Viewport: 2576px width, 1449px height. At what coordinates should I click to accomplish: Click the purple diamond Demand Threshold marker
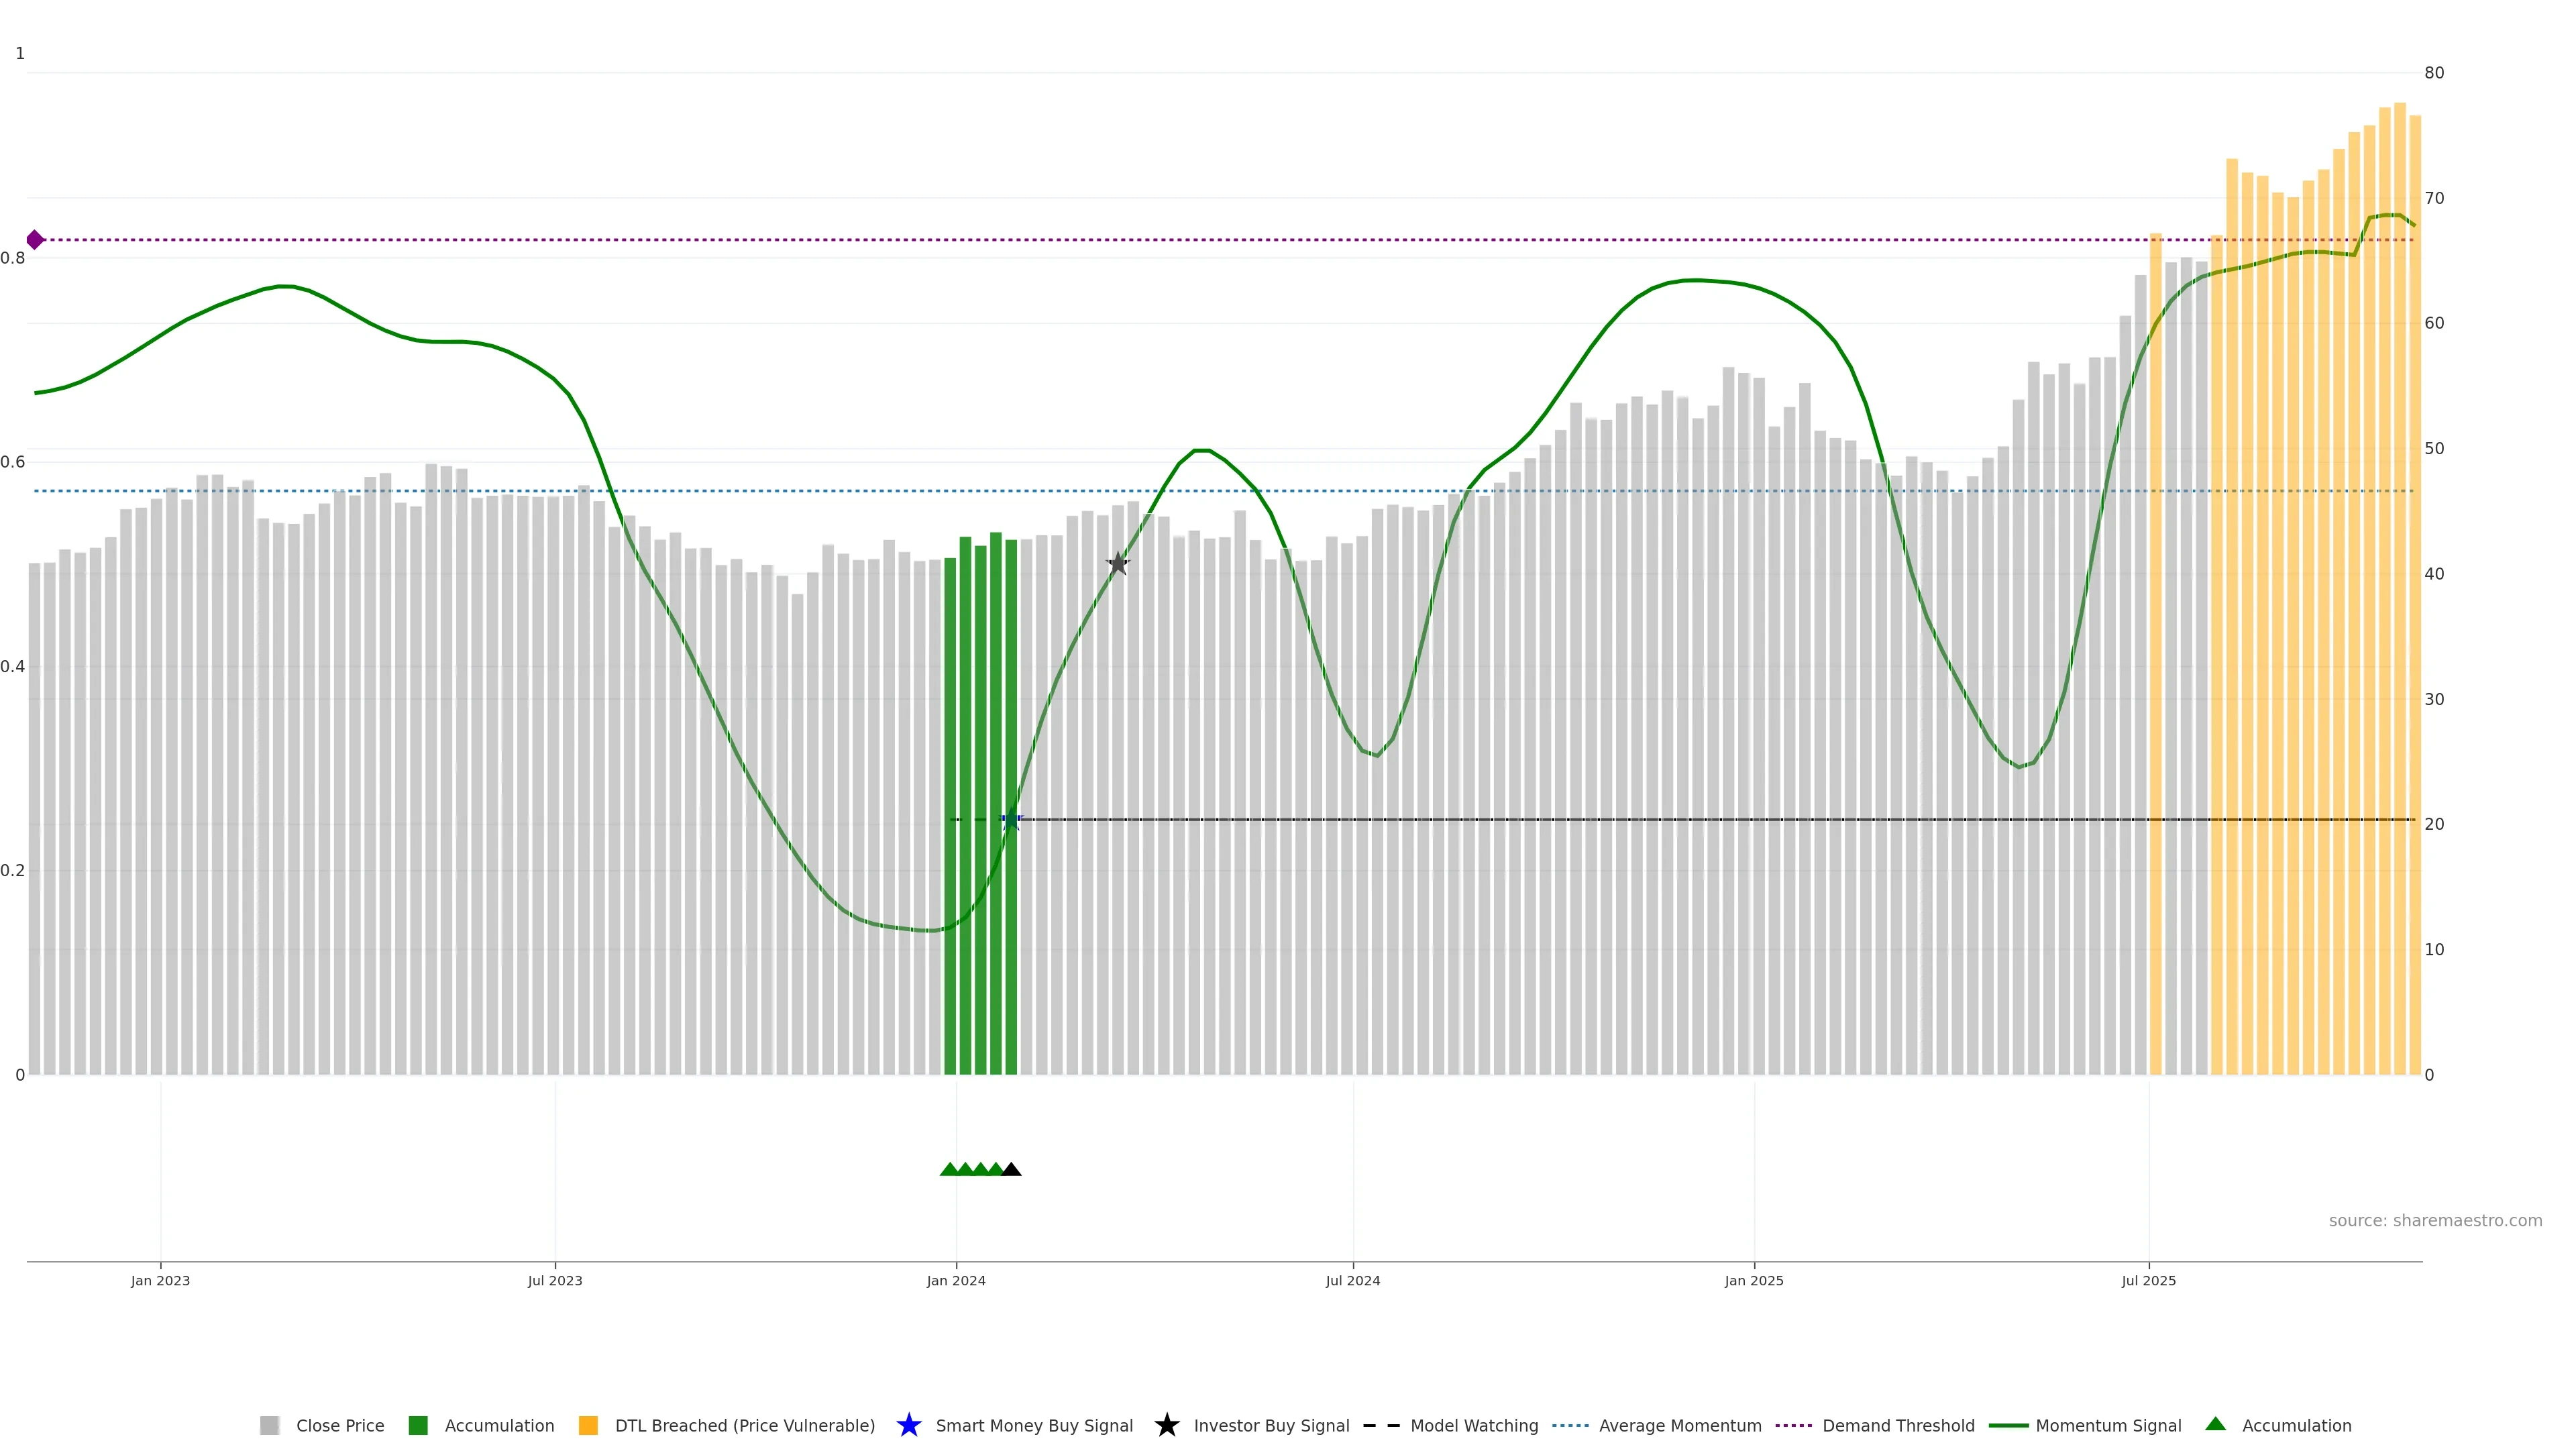click(35, 240)
